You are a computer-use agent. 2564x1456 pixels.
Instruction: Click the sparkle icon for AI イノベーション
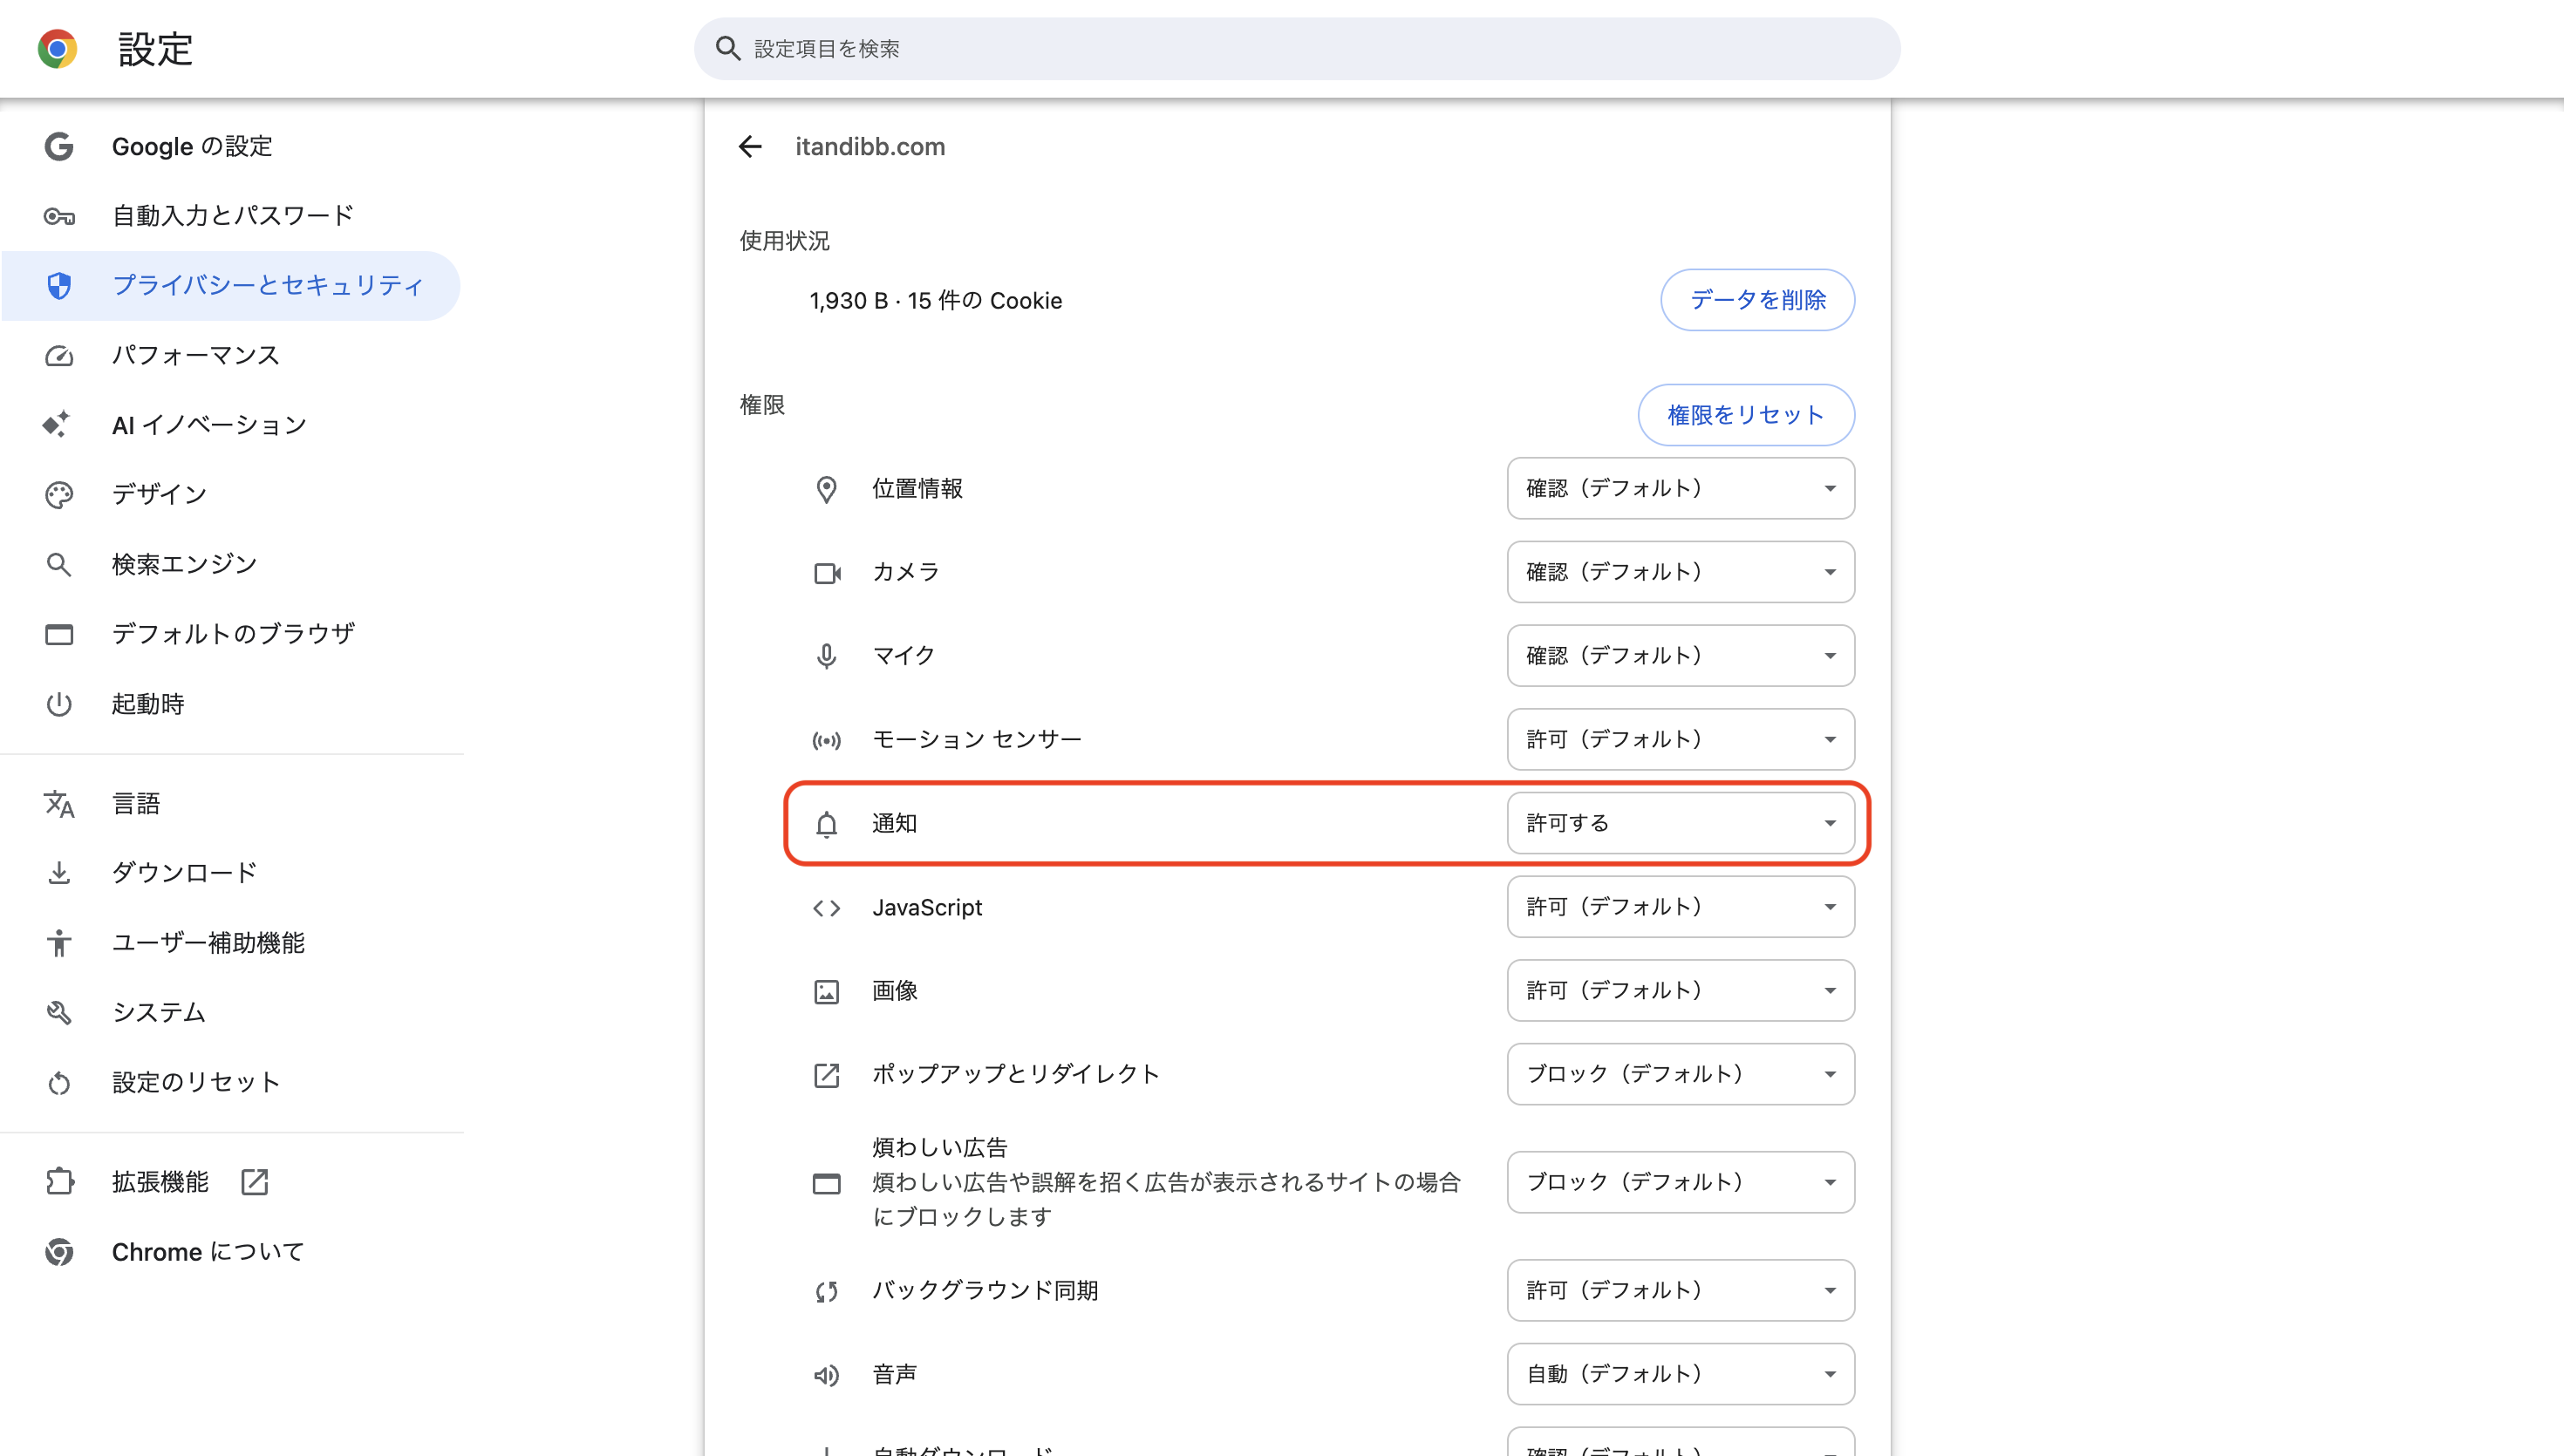point(57,425)
